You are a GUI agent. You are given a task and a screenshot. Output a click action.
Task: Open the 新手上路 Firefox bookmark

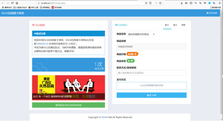33,7
